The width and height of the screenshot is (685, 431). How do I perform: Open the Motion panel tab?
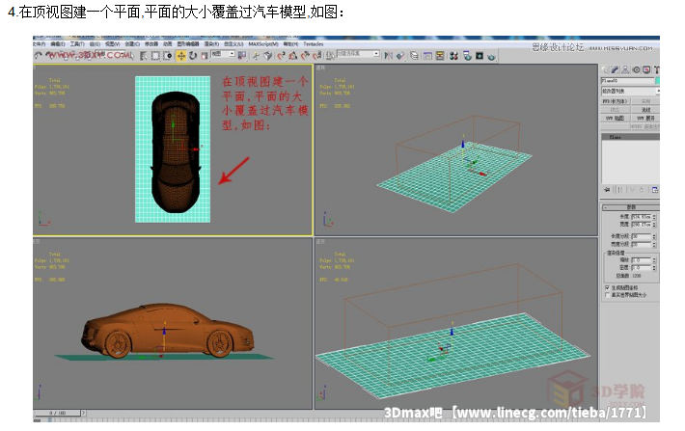[x=636, y=69]
